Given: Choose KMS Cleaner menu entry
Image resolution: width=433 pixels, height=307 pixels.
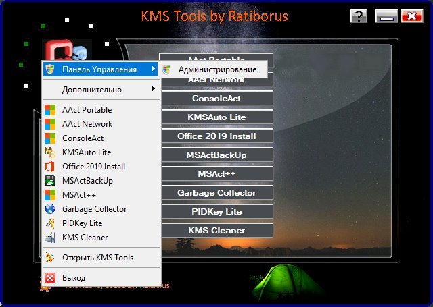Looking at the screenshot, I should coord(101,238).
